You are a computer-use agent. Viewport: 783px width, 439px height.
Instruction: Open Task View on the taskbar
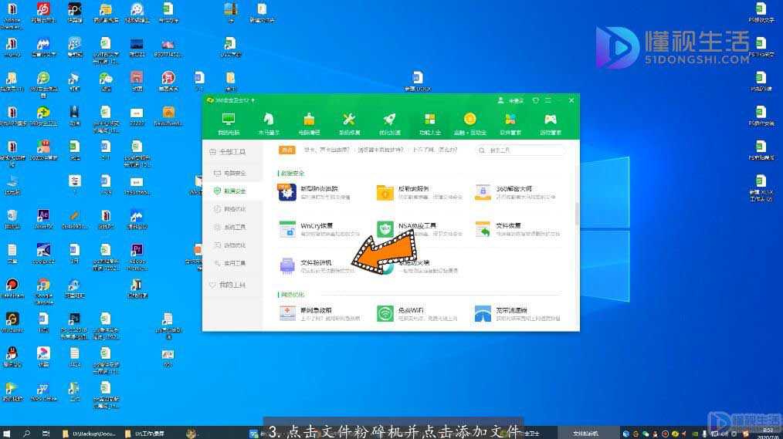[46, 433]
